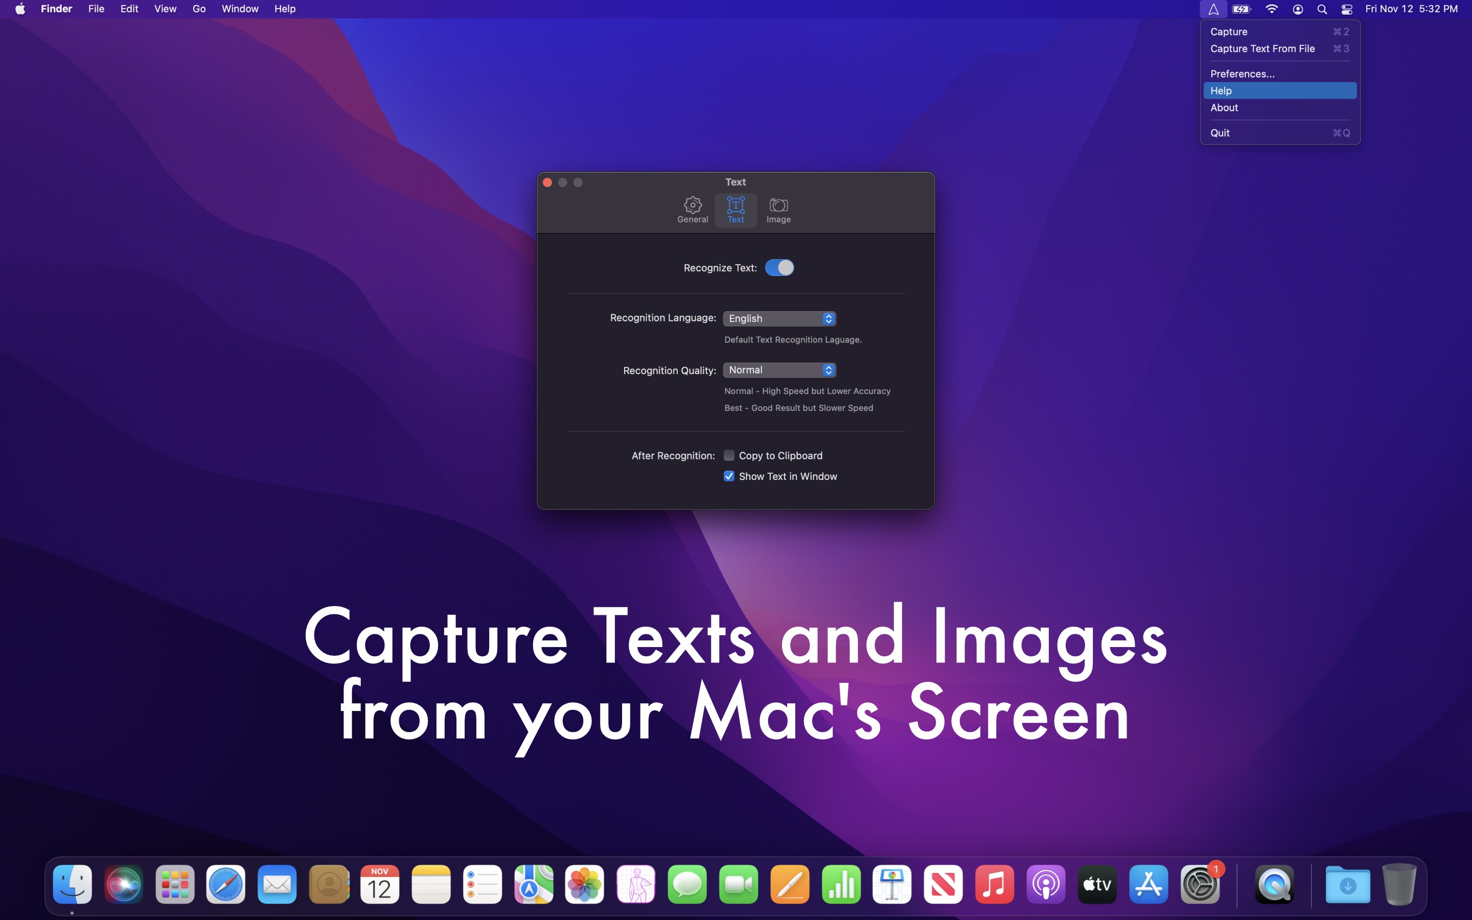Uncheck Show Text in Window
Viewport: 1472px width, 920px height.
point(729,476)
